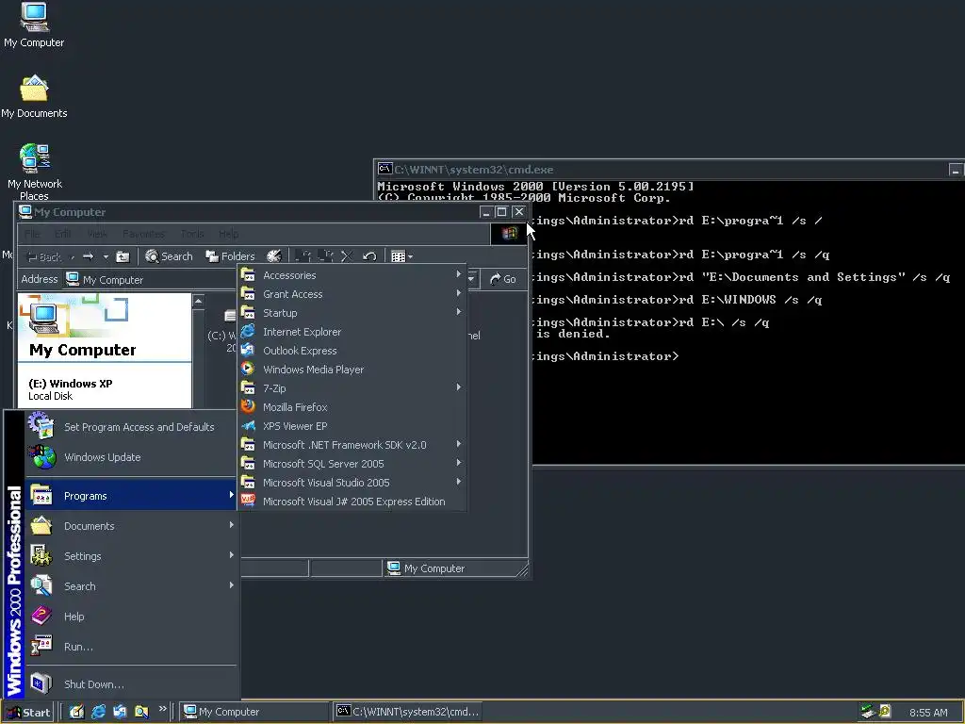This screenshot has width=965, height=724.
Task: Open Search submenu in Start menu
Action: click(131, 586)
